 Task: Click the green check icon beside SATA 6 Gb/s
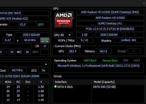click(x=55, y=86)
